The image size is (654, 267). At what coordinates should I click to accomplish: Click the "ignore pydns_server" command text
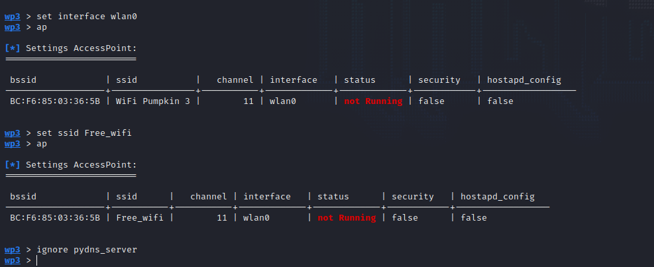87,249
